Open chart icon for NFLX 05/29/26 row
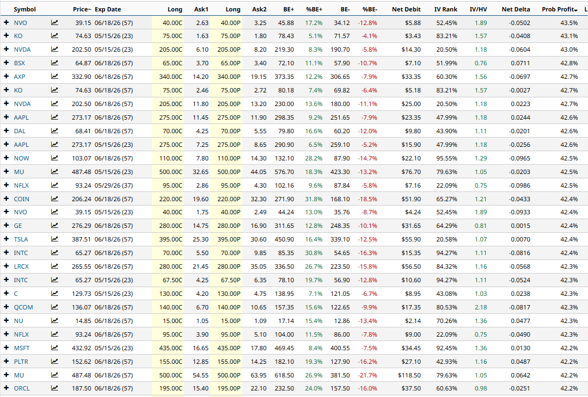The width and height of the screenshot is (588, 397). (x=54, y=185)
